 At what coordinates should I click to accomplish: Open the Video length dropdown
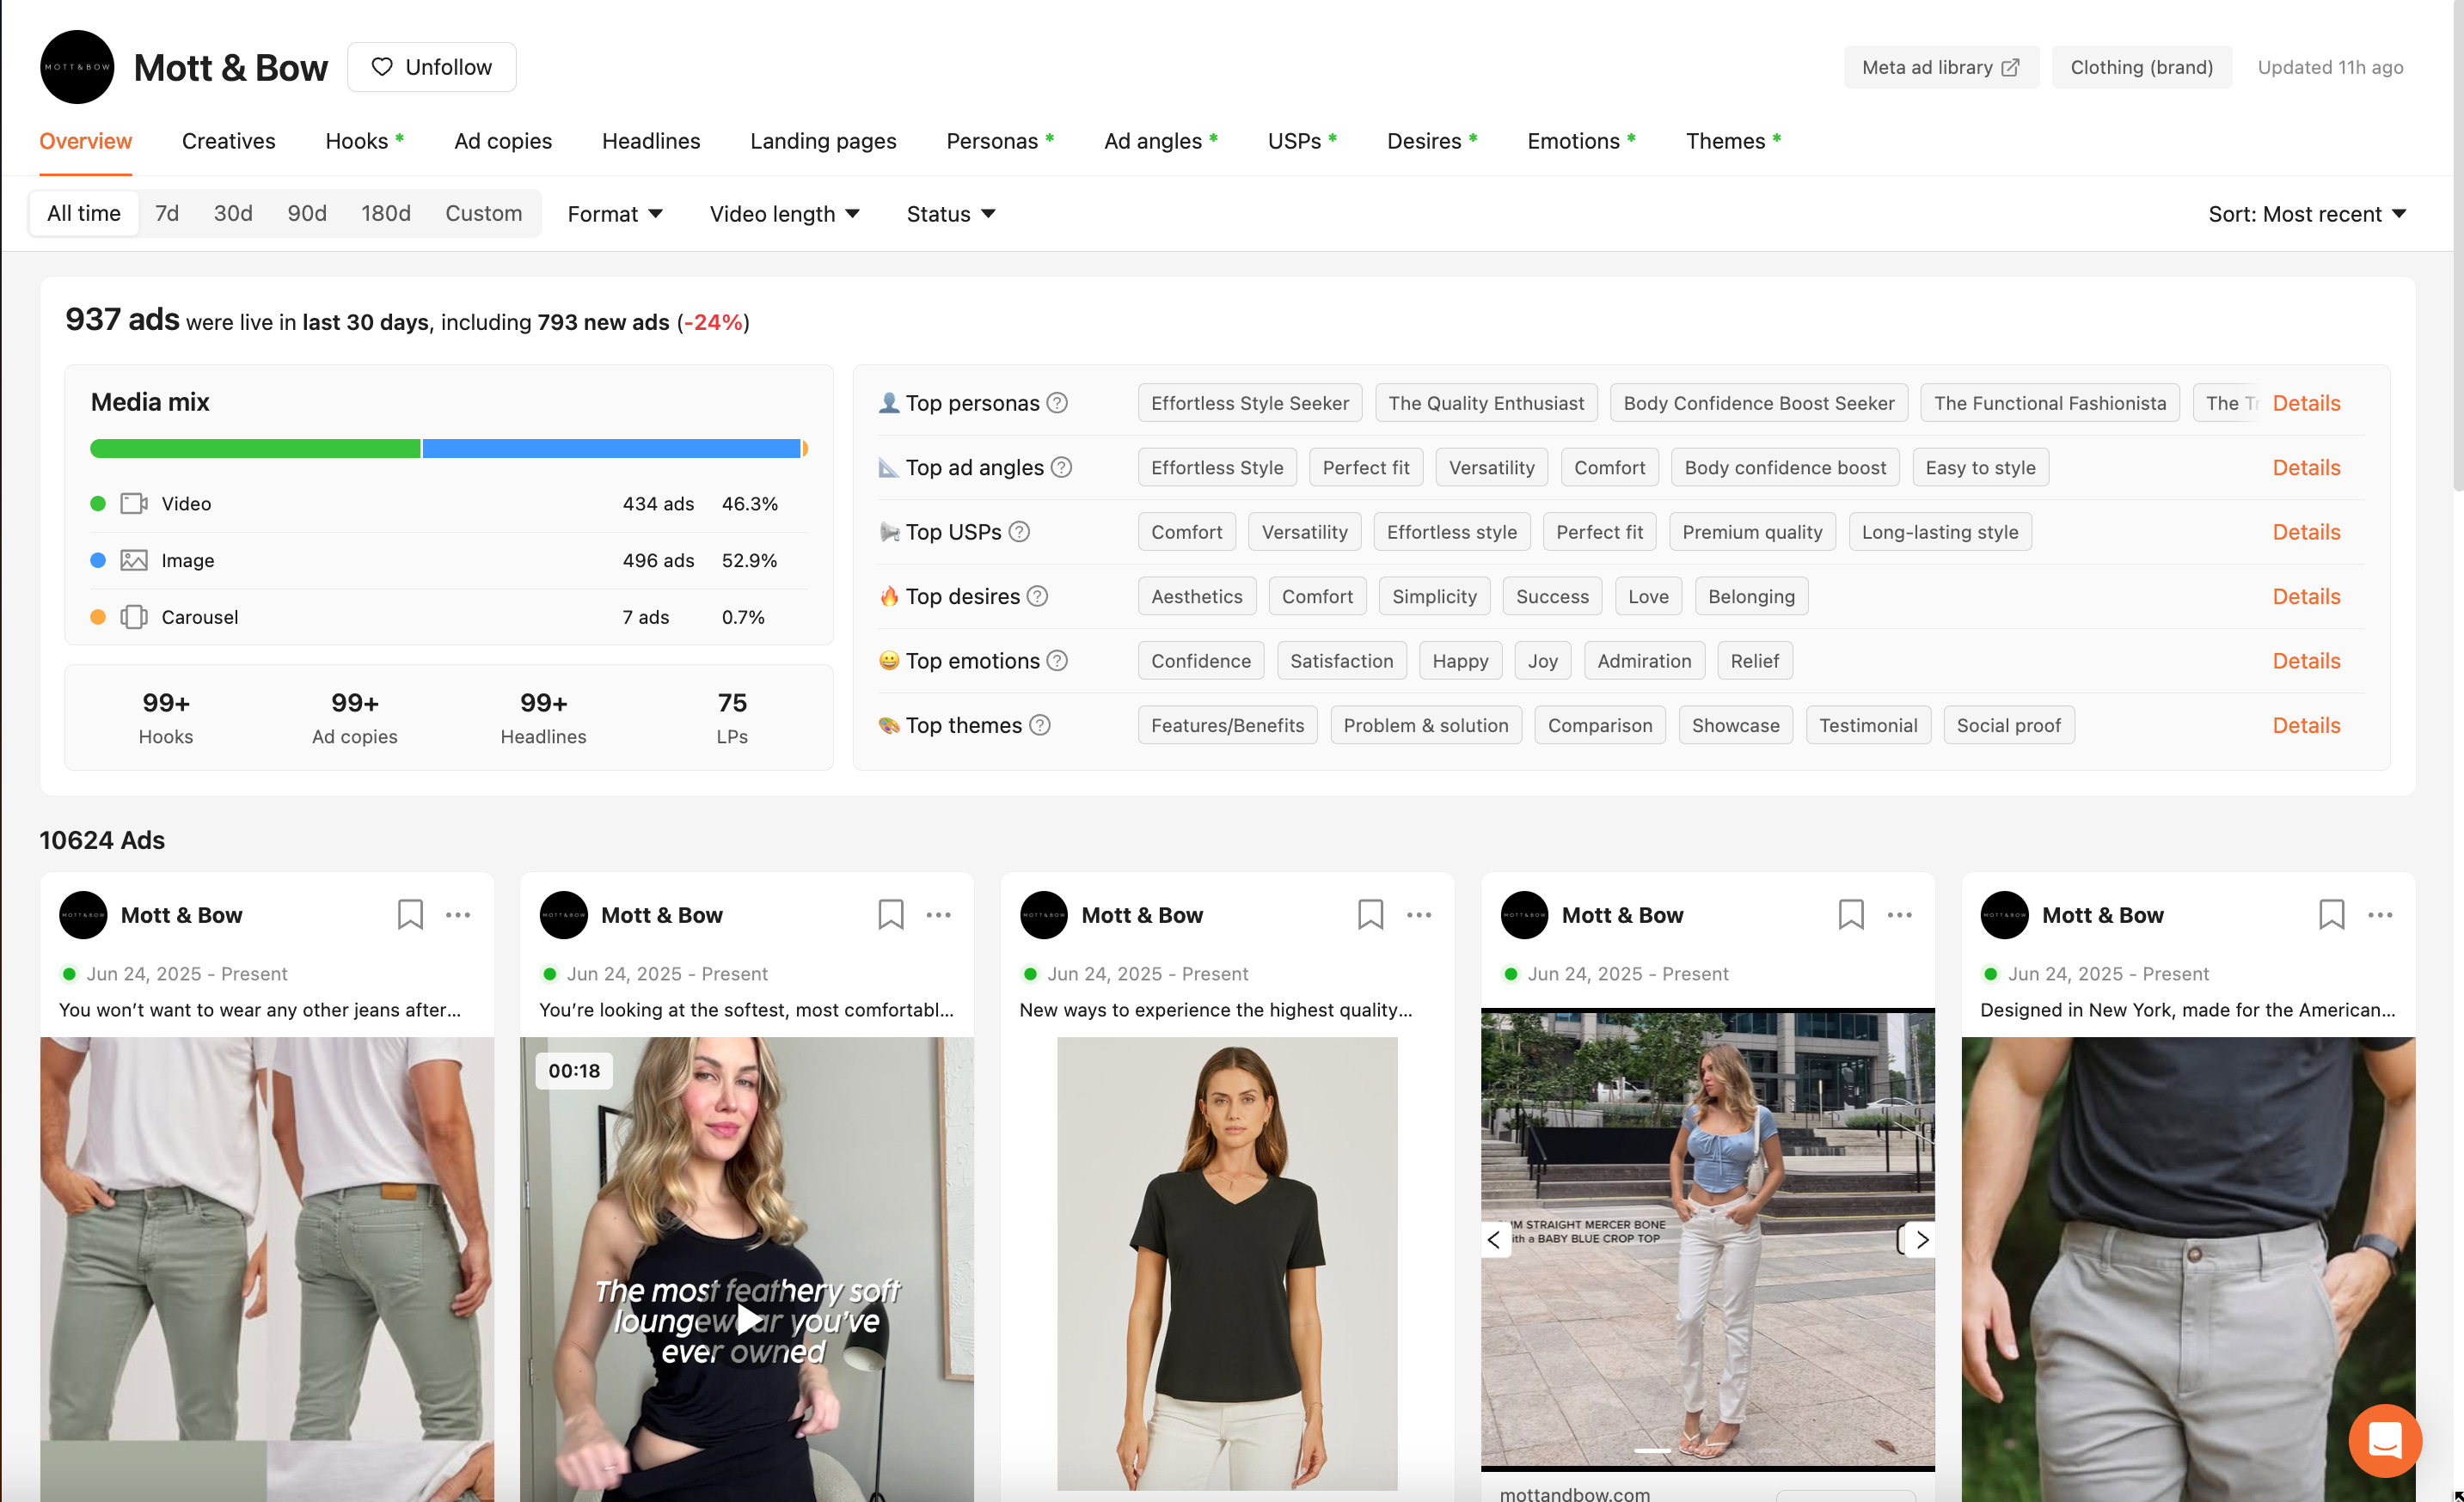coord(784,214)
